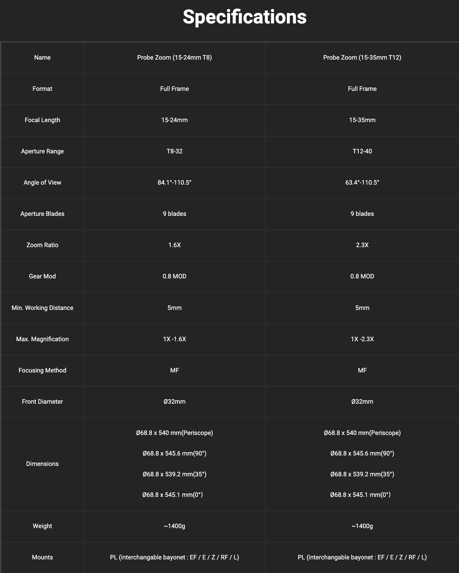Image resolution: width=459 pixels, height=573 pixels.
Task: Select the 1.6X zoom ratio value
Action: coord(174,245)
